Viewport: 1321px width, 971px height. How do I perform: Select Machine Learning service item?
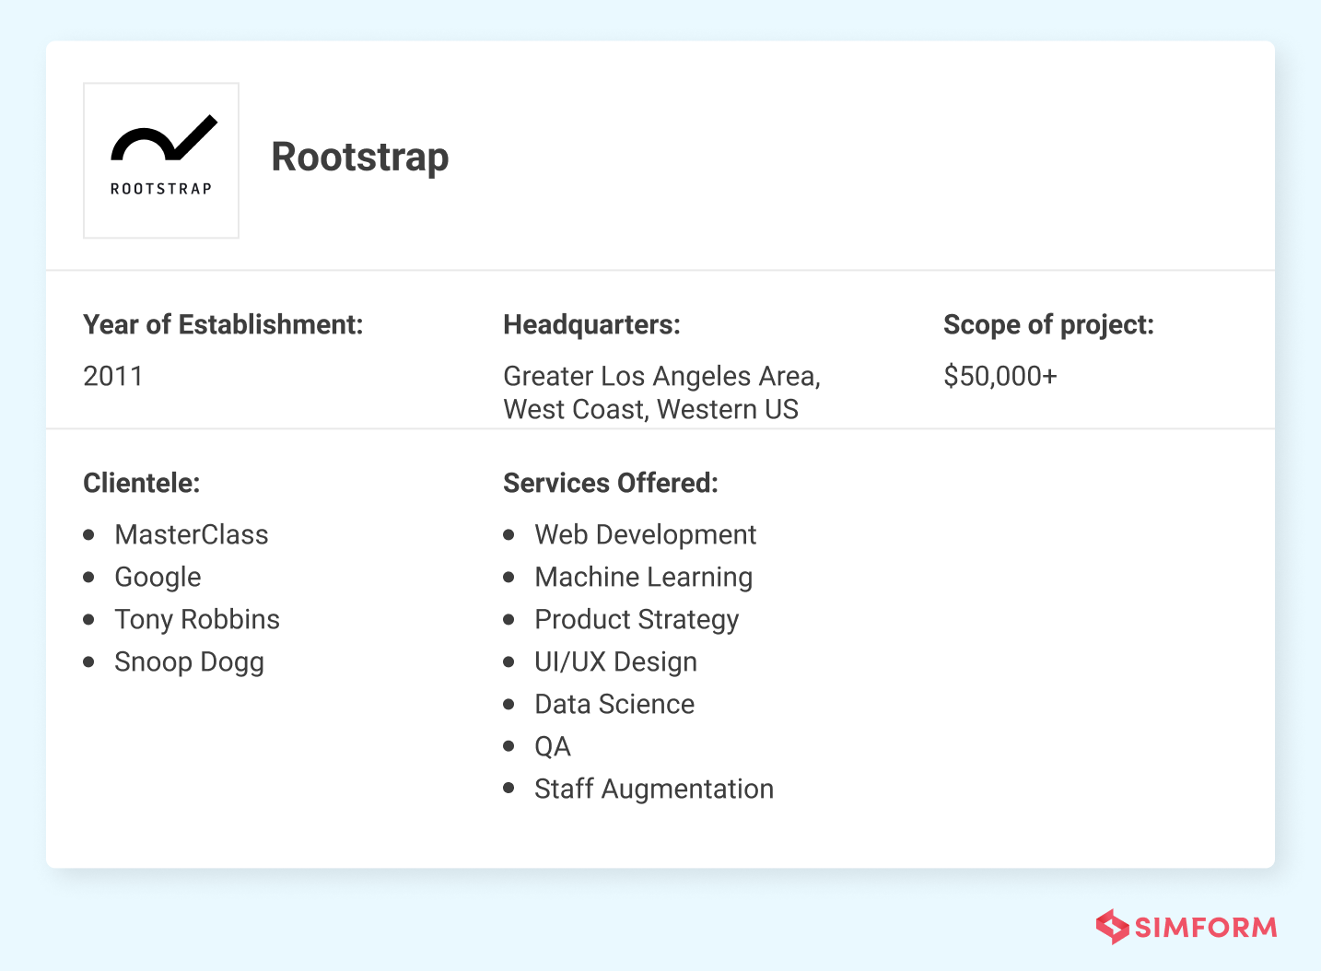click(x=644, y=577)
